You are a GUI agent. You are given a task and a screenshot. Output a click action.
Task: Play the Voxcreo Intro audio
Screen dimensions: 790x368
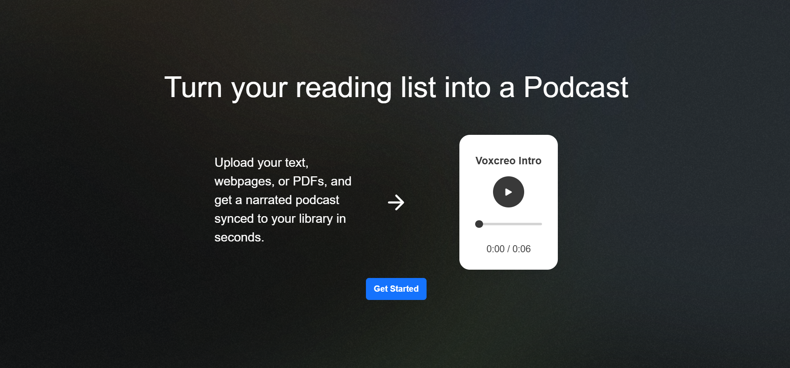[x=508, y=192]
